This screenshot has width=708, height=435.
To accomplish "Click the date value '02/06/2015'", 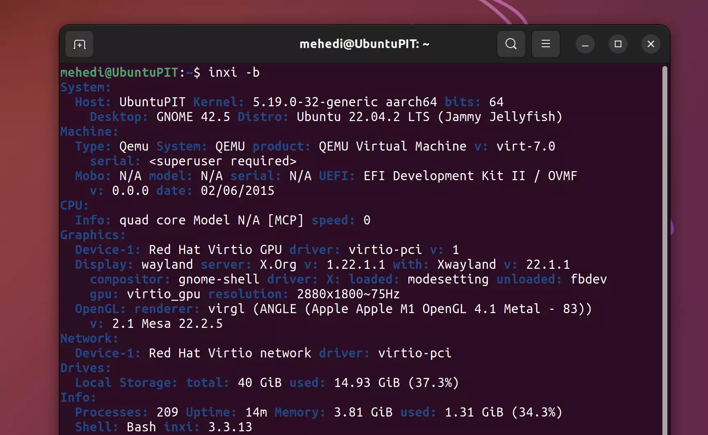I will pyautogui.click(x=237, y=191).
